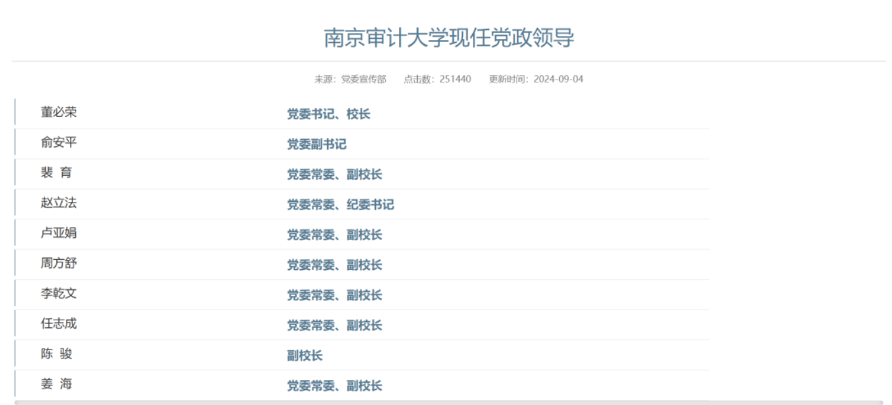Click the name 董必荣
The width and height of the screenshot is (892, 405).
coord(58,112)
